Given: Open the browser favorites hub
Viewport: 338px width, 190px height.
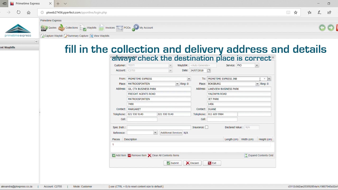Looking at the screenshot, I should [309, 12].
